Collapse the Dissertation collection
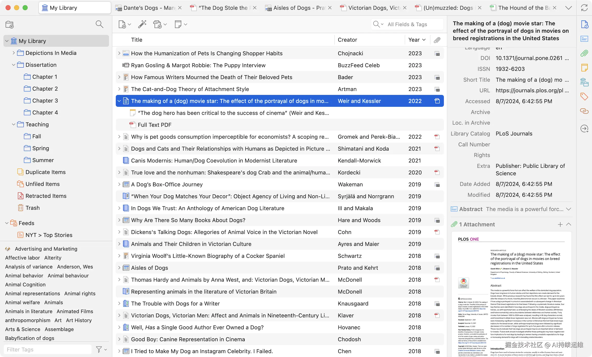The image size is (592, 357). pos(14,65)
